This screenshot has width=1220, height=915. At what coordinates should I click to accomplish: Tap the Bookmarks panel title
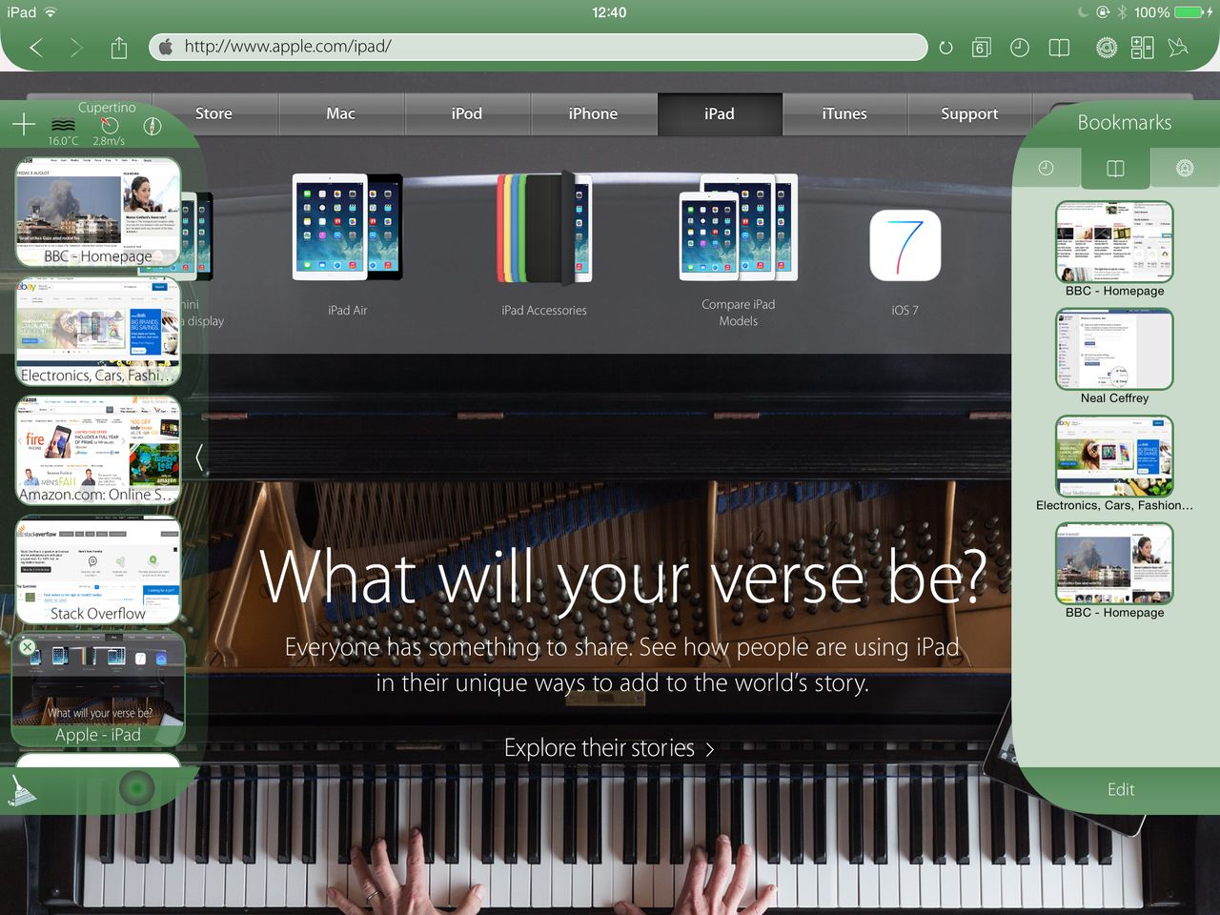click(1124, 122)
